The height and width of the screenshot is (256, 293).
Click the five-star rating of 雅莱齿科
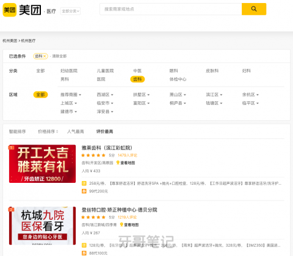click(93, 155)
